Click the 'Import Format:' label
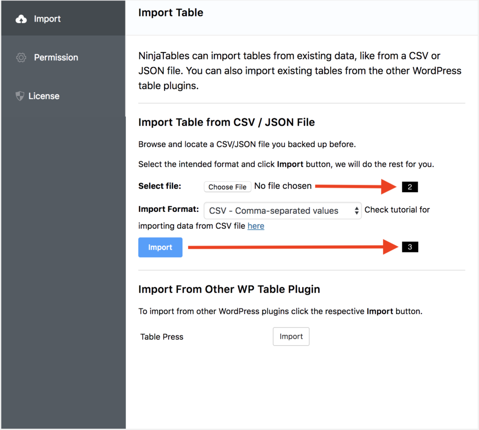The width and height of the screenshot is (479, 430). pos(168,209)
